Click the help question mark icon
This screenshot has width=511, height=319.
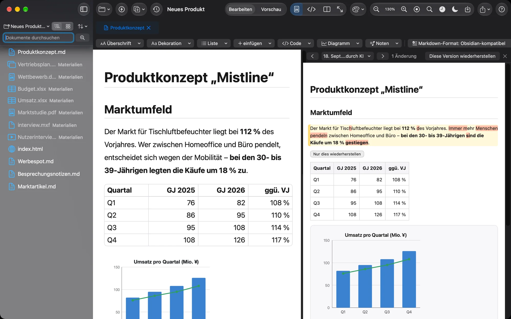click(502, 9)
